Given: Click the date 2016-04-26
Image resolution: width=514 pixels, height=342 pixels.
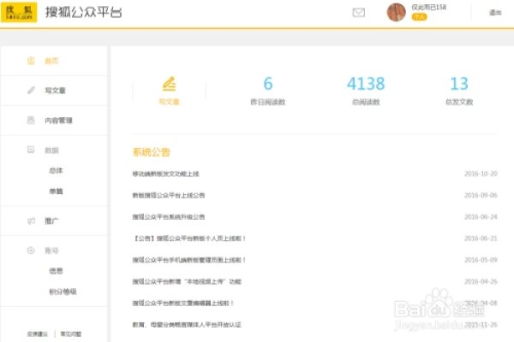Looking at the screenshot, I should [x=481, y=282].
